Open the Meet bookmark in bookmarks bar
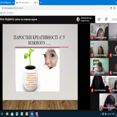The image size is (117, 117). pyautogui.click(x=7, y=13)
